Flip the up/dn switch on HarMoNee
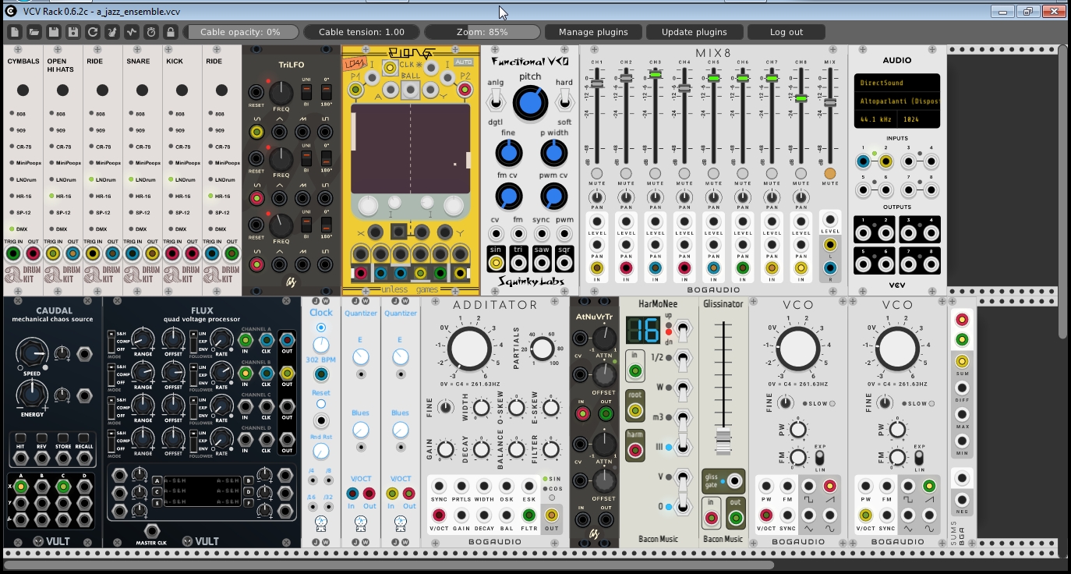This screenshot has height=574, width=1071. pos(683,330)
